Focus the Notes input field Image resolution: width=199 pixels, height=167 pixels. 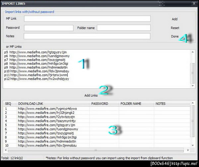87,36
